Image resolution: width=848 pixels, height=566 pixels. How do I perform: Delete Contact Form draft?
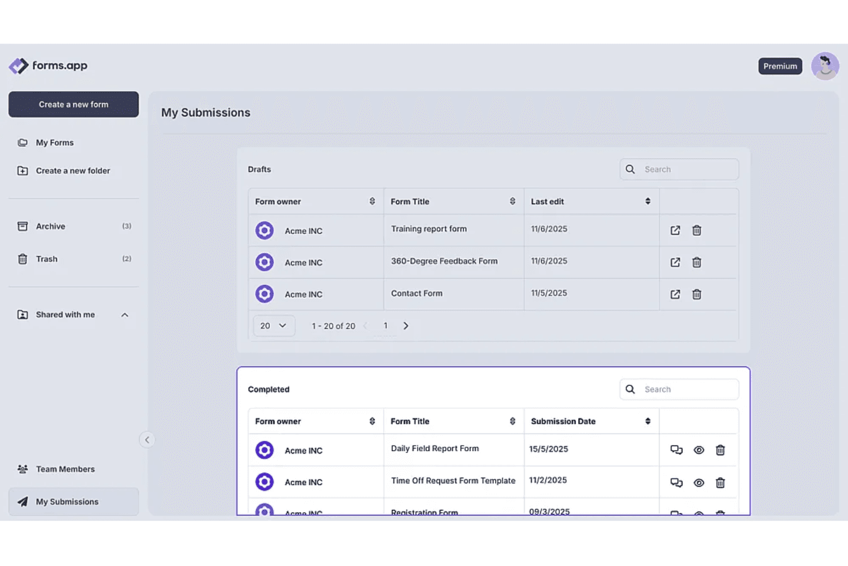coord(697,295)
